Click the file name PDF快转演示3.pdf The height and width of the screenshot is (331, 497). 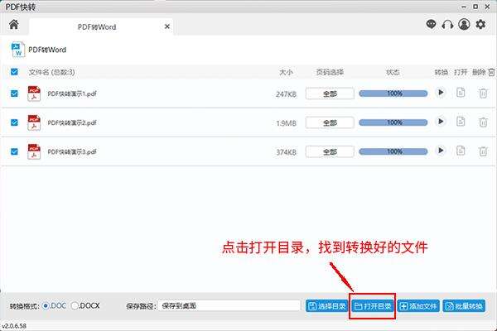point(72,152)
